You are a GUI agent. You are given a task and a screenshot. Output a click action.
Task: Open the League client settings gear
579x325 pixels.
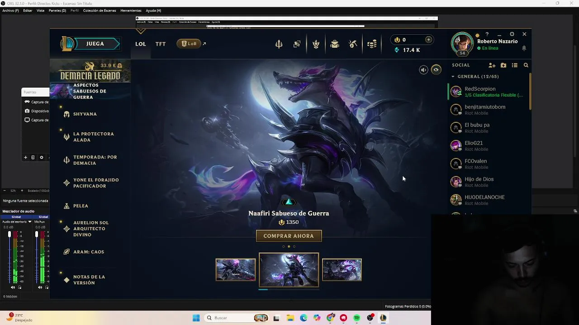pos(512,34)
